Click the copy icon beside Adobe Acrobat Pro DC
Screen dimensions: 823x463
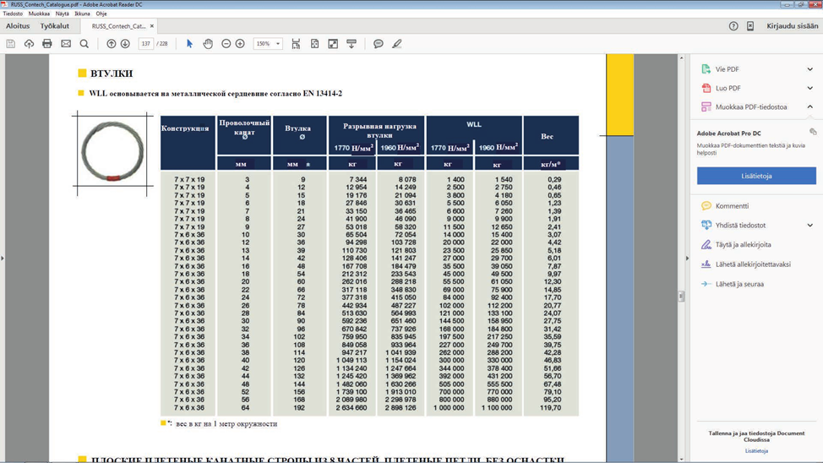click(x=813, y=132)
